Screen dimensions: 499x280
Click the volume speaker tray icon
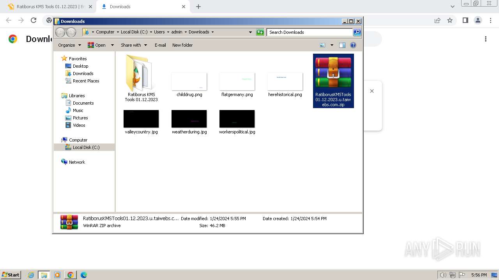click(x=443, y=275)
